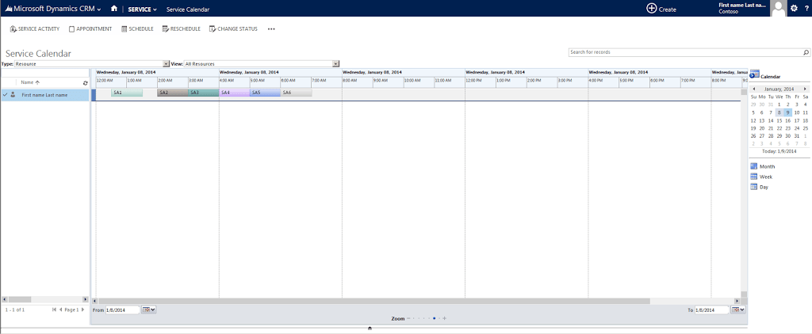Click the zoom slider dot

point(434,318)
